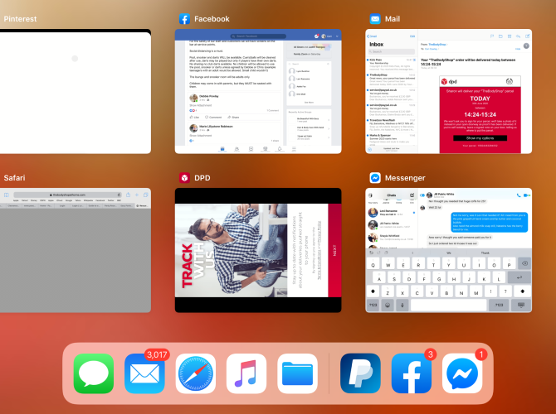Open account dropdown arrow in Facebook card

point(337,36)
